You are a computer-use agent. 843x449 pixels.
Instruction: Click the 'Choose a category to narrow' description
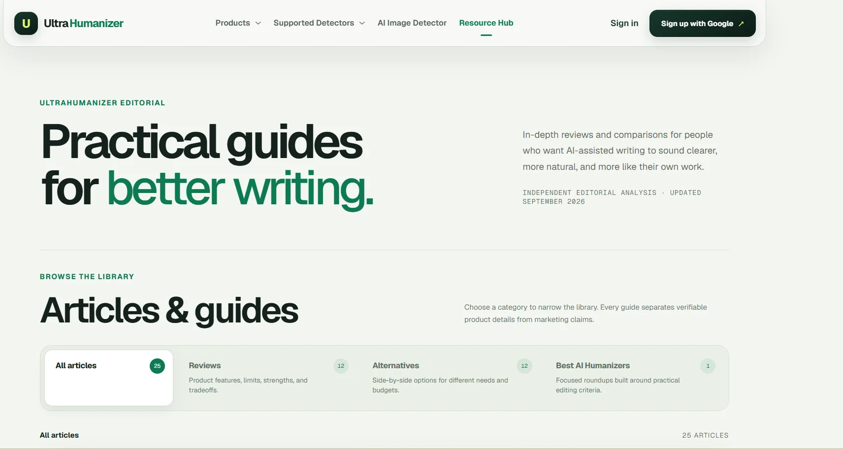[585, 313]
